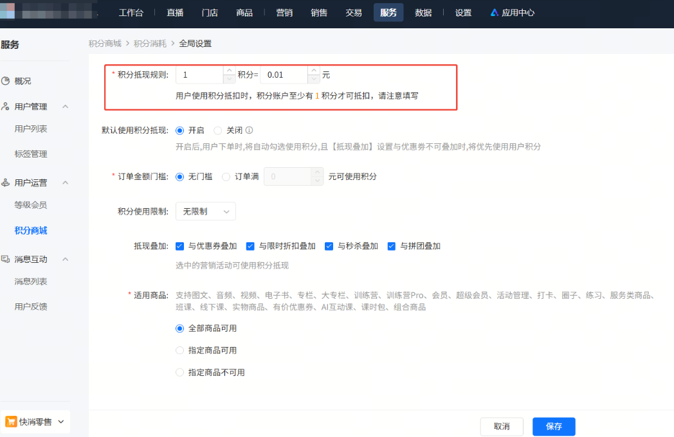Select the 关闭 radio for 默认使用积分抵现

click(218, 130)
